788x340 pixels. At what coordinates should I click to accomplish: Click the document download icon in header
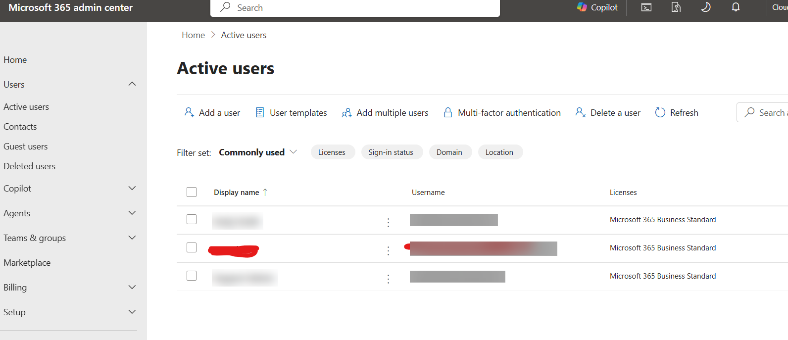pos(676,7)
